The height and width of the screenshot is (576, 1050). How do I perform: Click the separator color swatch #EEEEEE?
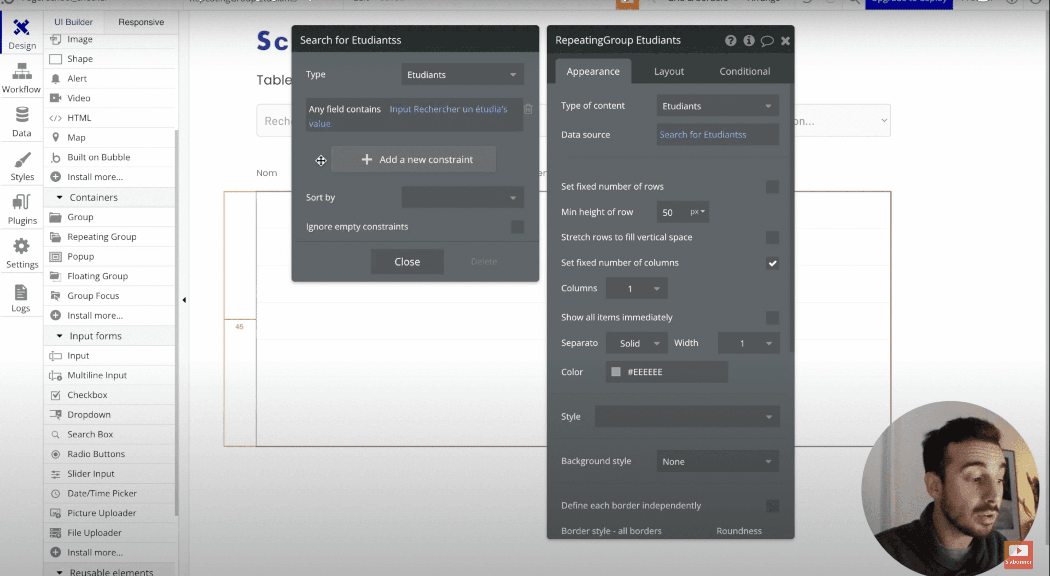pyautogui.click(x=615, y=372)
